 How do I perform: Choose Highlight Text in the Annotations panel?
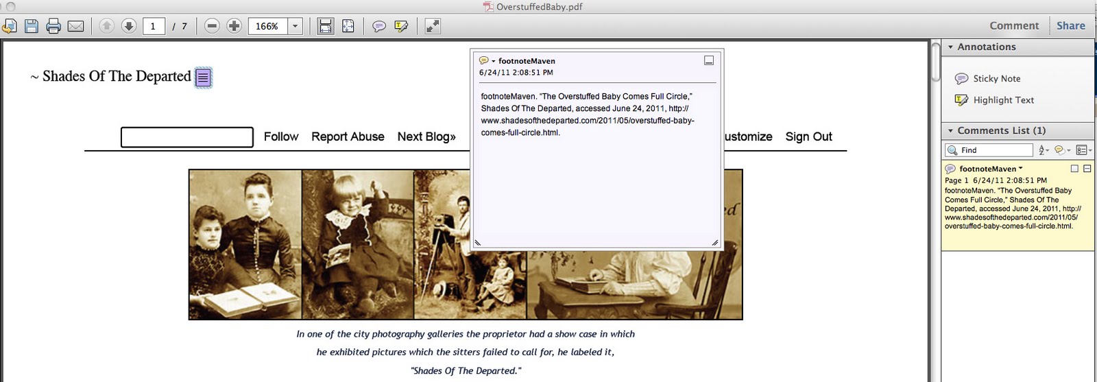(x=994, y=99)
